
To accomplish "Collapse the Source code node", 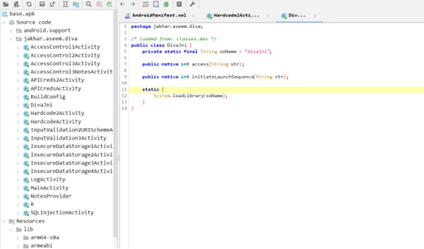I will tap(4, 22).
